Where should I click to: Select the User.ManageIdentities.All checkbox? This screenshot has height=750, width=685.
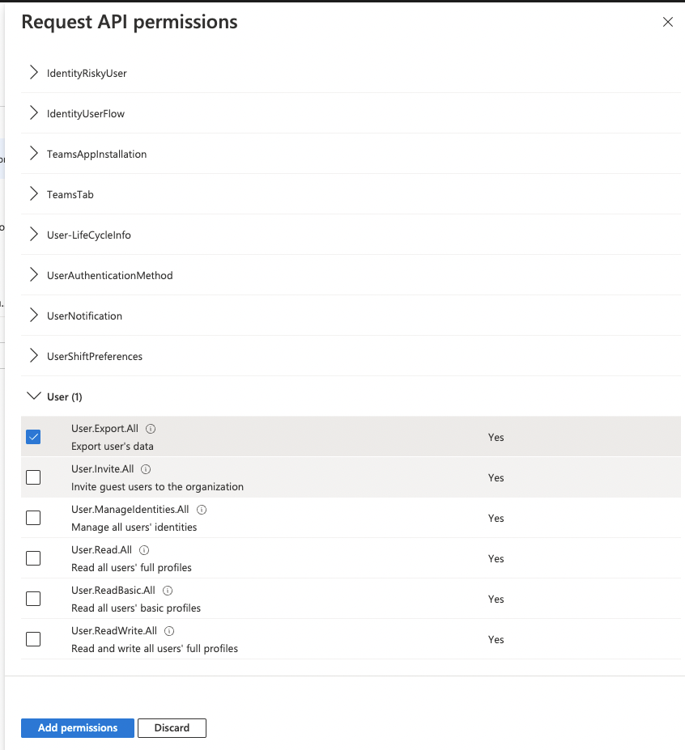(x=33, y=518)
